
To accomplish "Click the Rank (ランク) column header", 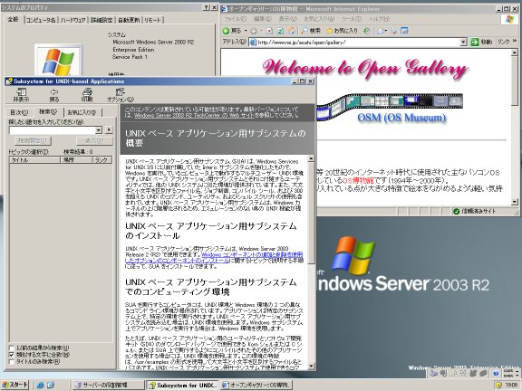I will point(101,160).
